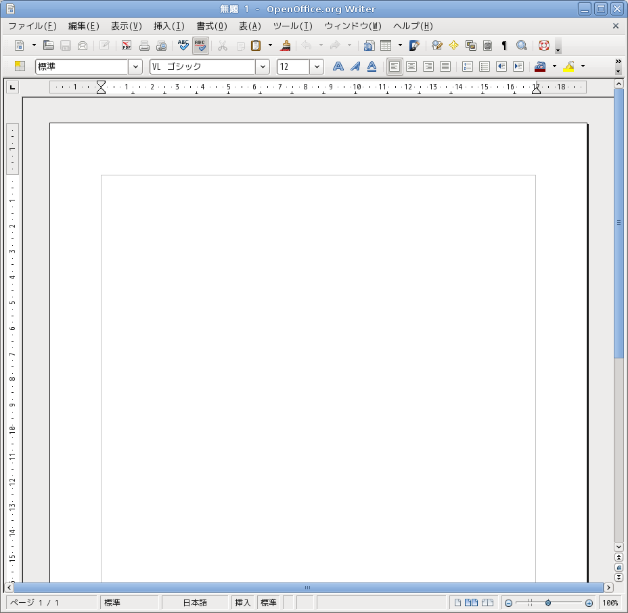
Task: Toggle nonprinting characters pilcrow button
Action: pos(504,45)
